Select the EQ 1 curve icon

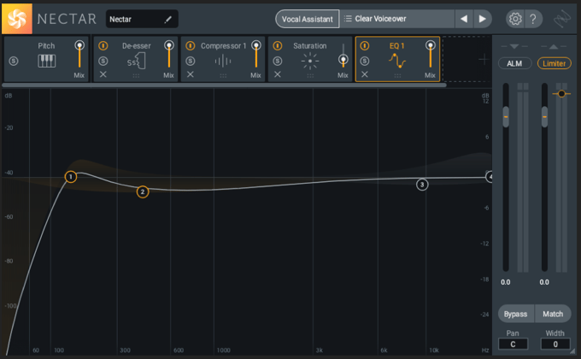tap(397, 61)
